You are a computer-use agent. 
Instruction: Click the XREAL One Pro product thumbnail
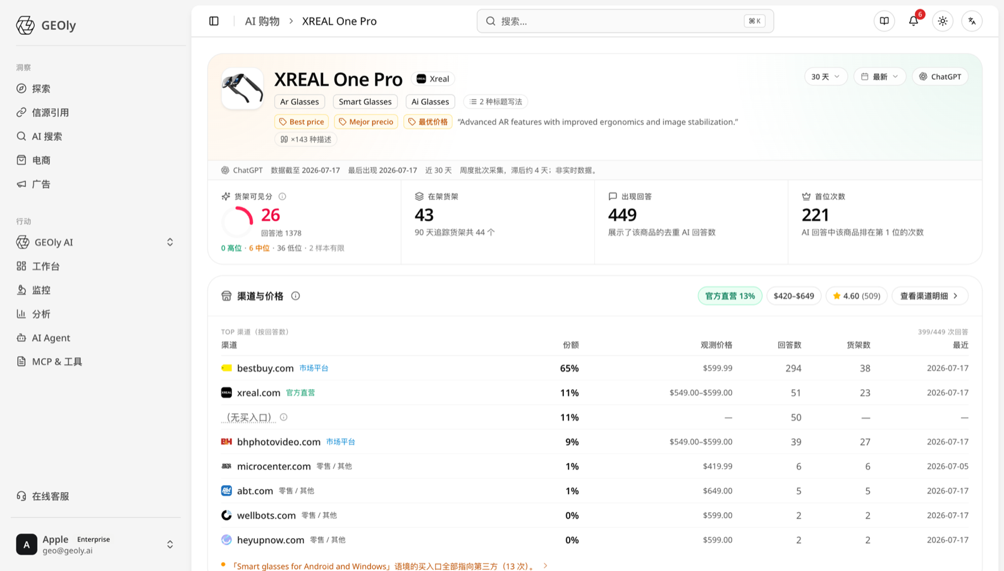point(242,88)
